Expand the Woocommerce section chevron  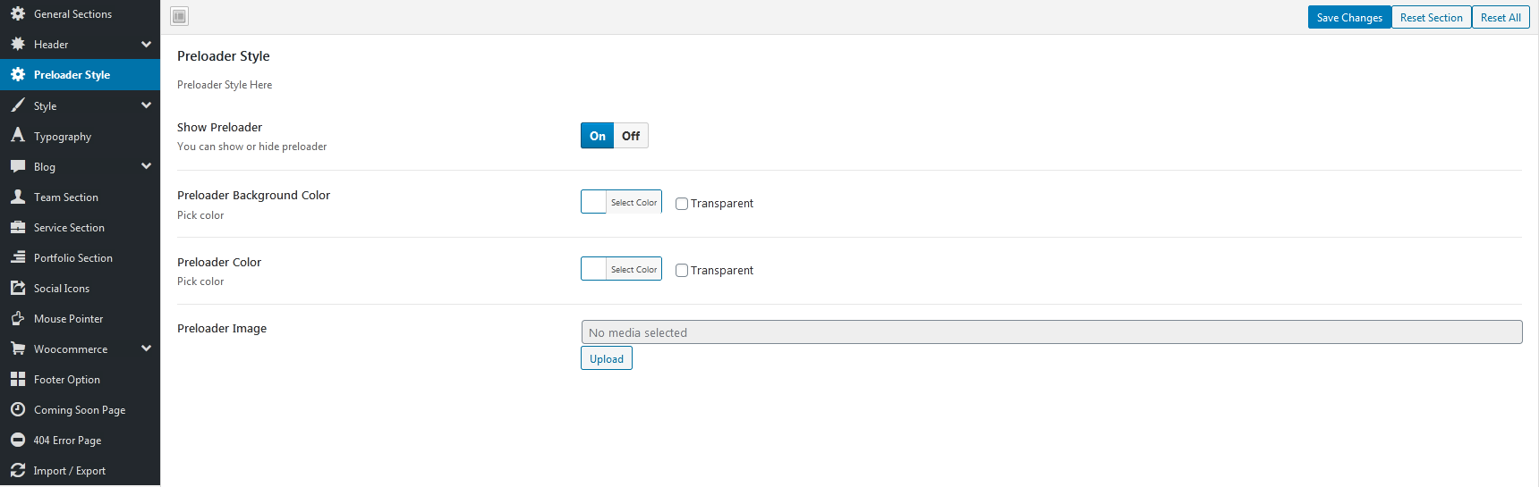146,348
